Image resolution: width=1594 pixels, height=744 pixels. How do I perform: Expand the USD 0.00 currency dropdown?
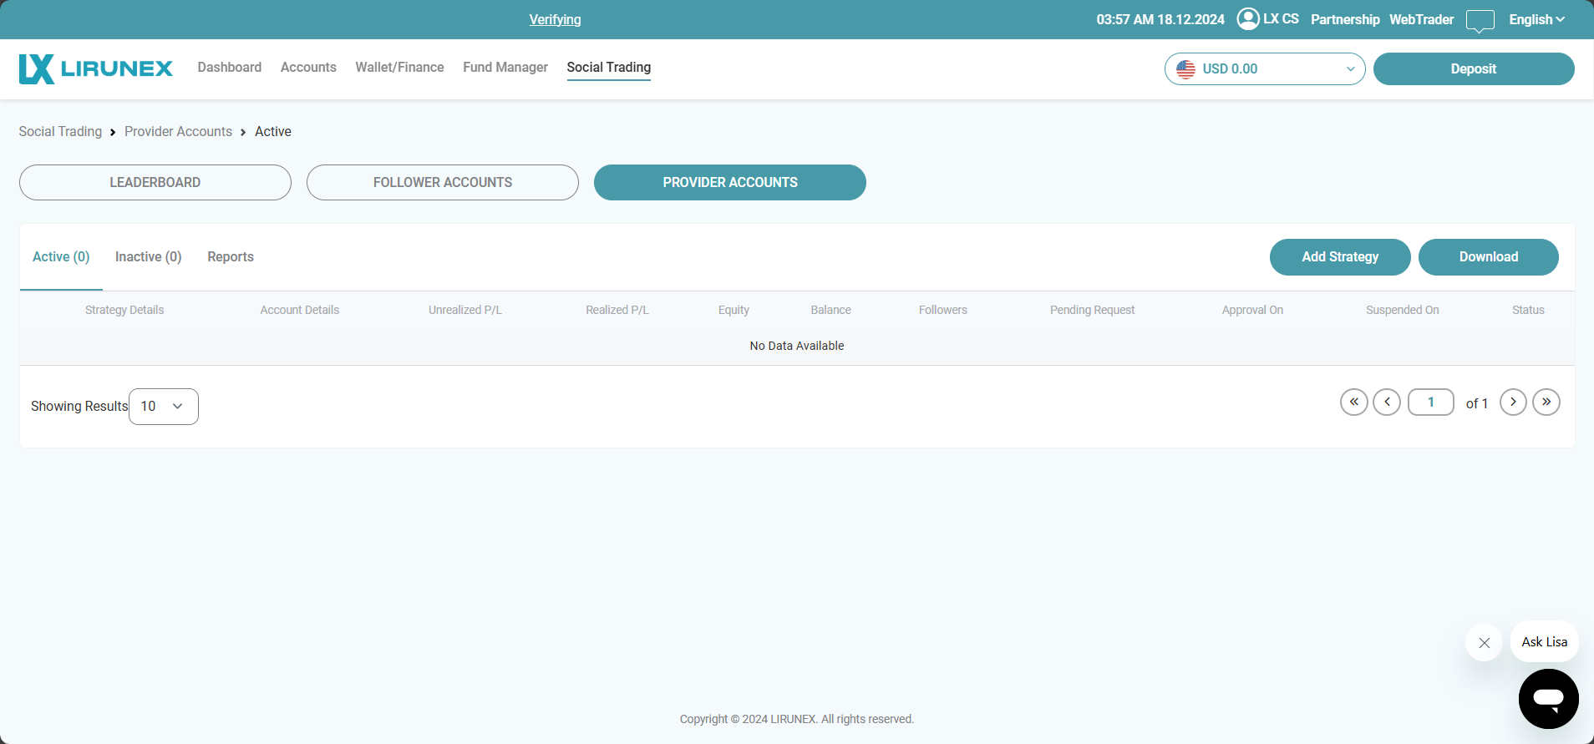coord(1264,68)
